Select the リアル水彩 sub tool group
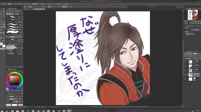The width and height of the screenshot is (201, 112). 10,11
